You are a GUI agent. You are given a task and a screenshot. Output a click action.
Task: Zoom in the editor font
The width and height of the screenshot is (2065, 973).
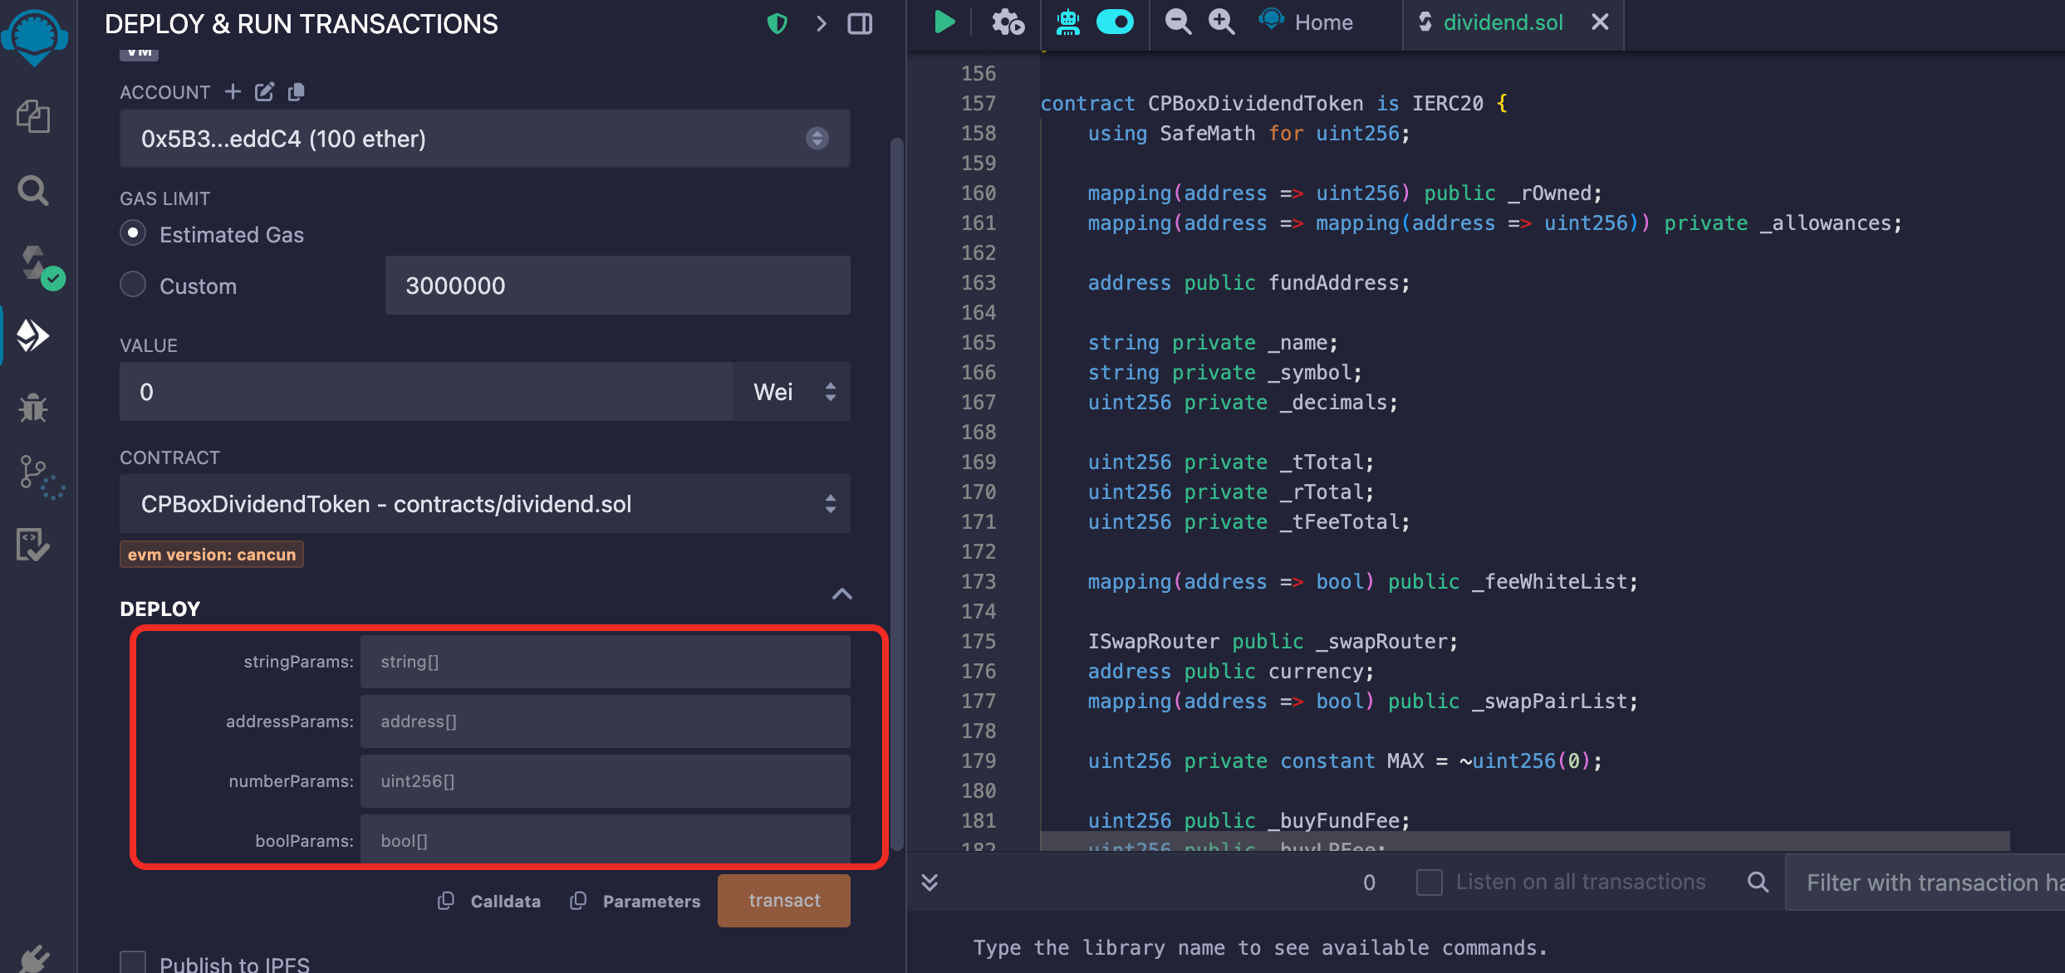coord(1221,22)
